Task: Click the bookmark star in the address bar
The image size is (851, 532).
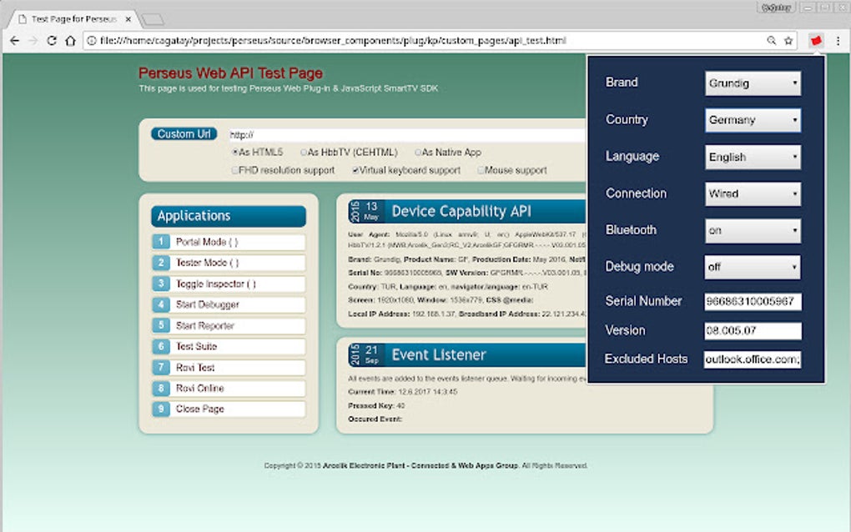Action: (x=788, y=39)
